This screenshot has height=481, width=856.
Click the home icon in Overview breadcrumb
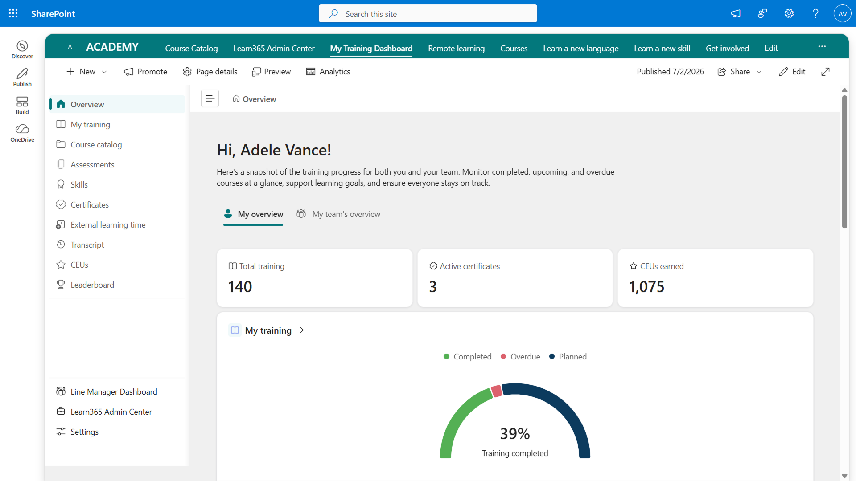coord(236,98)
